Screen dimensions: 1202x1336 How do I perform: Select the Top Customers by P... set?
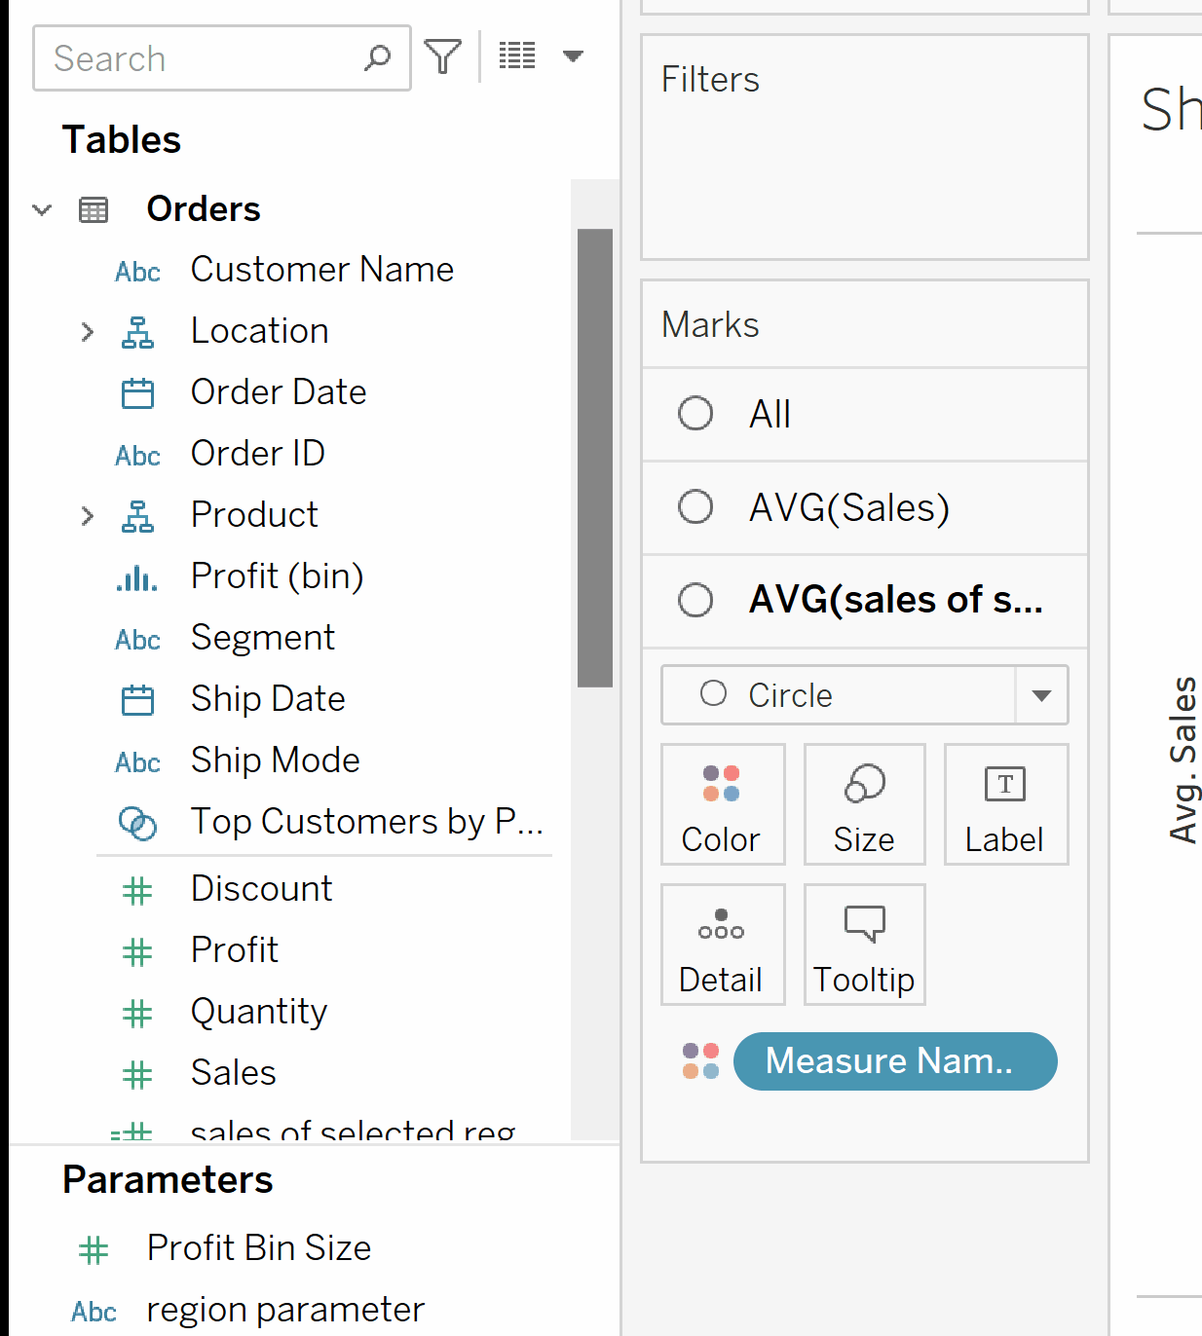tap(366, 822)
